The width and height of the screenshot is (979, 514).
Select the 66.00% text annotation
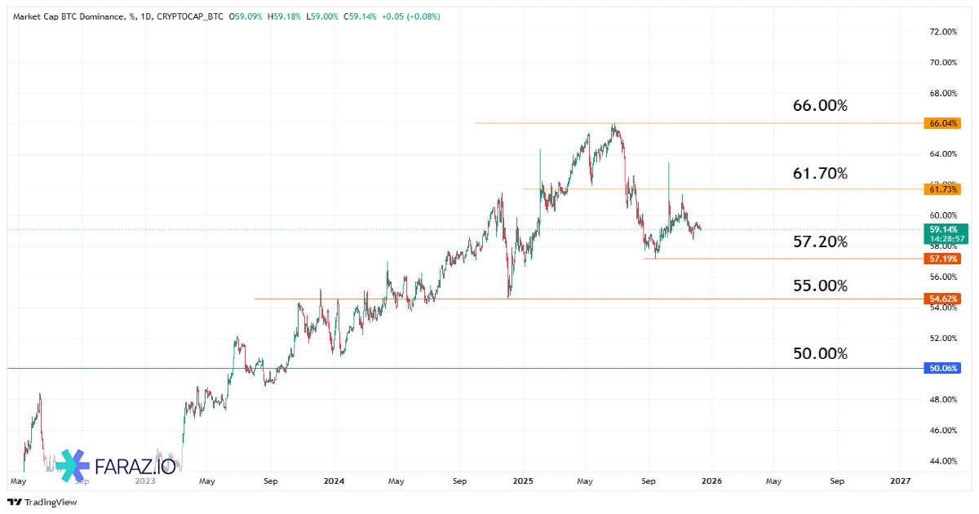(820, 106)
